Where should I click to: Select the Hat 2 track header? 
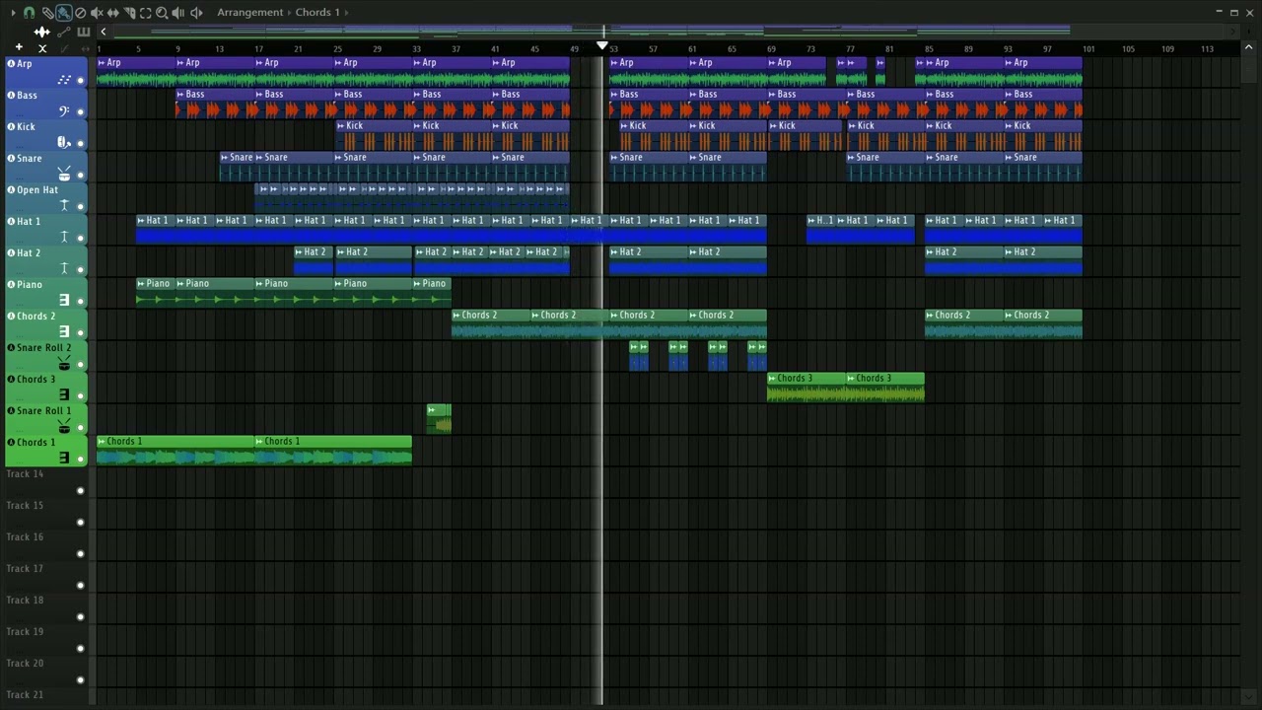point(45,261)
